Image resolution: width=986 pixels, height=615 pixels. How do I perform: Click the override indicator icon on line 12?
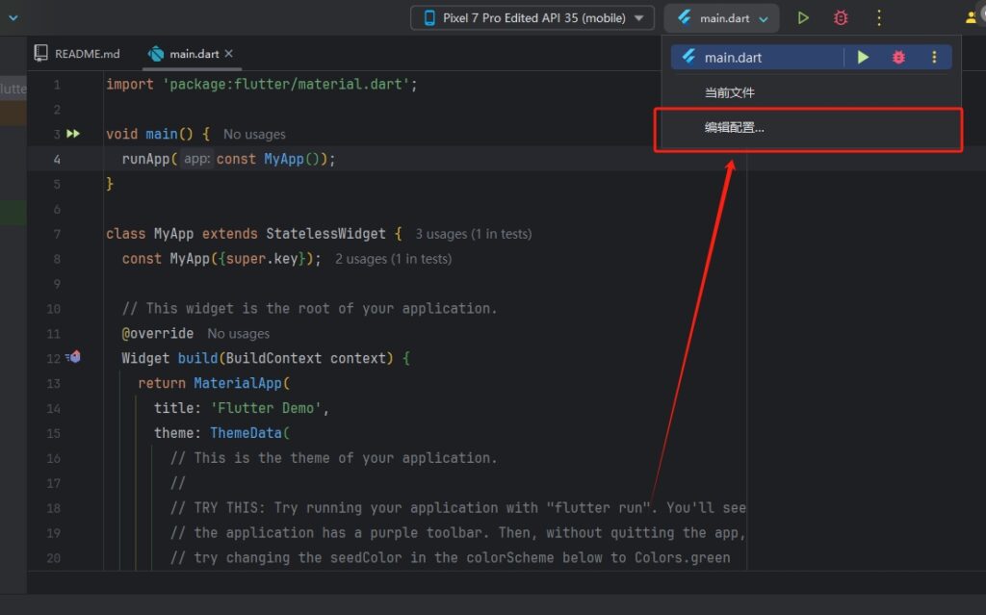point(74,357)
